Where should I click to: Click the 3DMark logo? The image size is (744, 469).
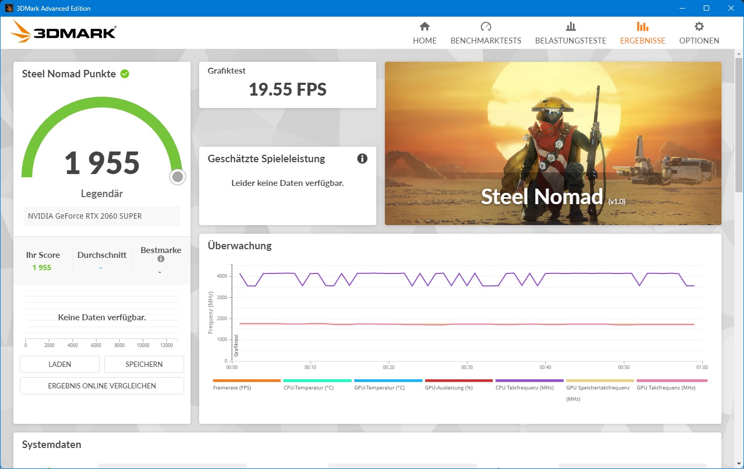click(x=63, y=32)
